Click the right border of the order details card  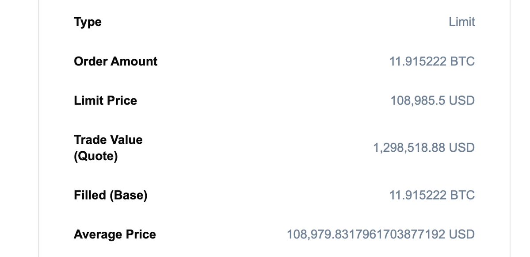point(510,128)
